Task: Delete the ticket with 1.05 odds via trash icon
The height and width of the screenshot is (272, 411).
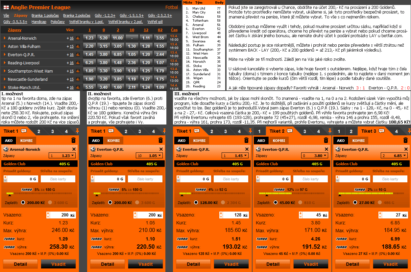Action: 160,140
